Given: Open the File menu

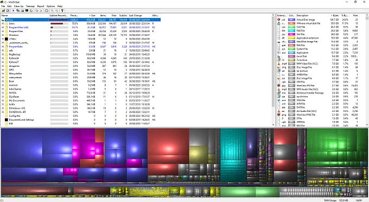Looking at the screenshot, I should (x=3, y=6).
